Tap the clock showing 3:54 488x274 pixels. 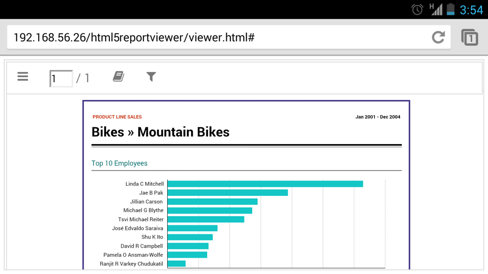[471, 10]
